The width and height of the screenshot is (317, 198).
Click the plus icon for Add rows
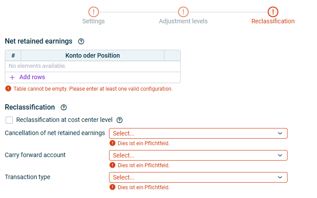(x=12, y=77)
